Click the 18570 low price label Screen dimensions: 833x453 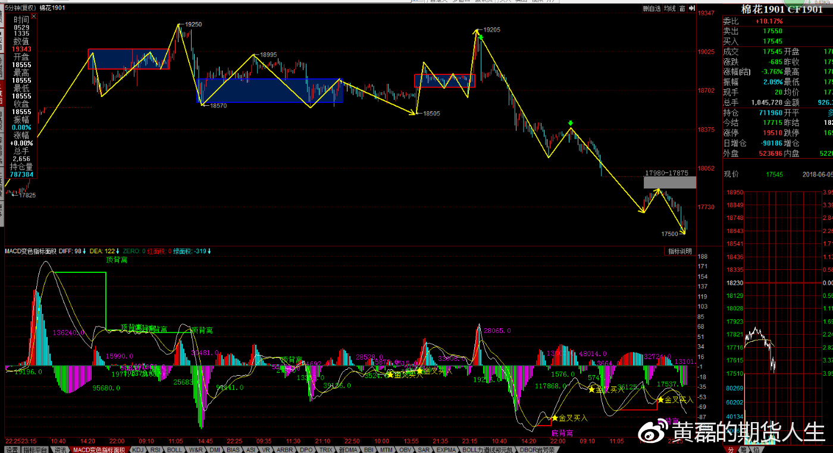(218, 105)
